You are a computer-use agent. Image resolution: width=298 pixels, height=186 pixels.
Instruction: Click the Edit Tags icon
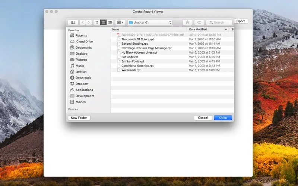tap(199, 22)
